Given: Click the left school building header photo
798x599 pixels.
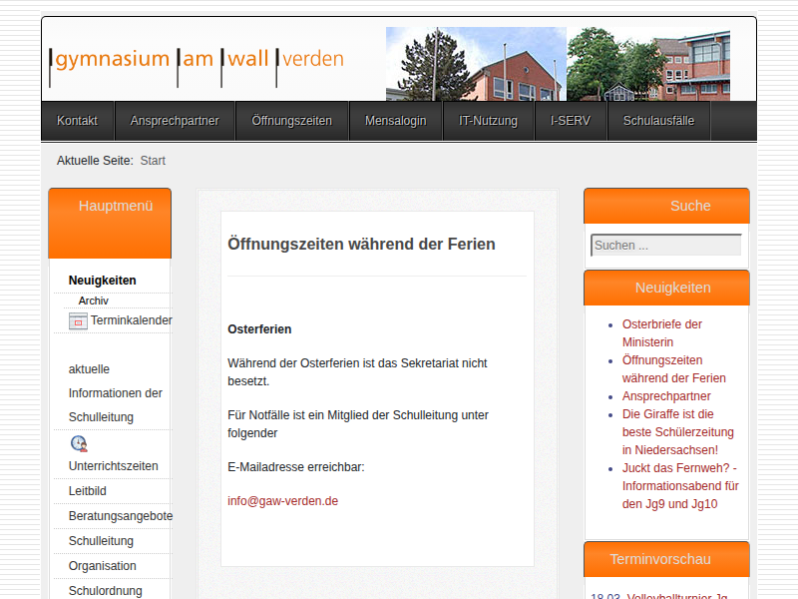Looking at the screenshot, I should click(476, 64).
